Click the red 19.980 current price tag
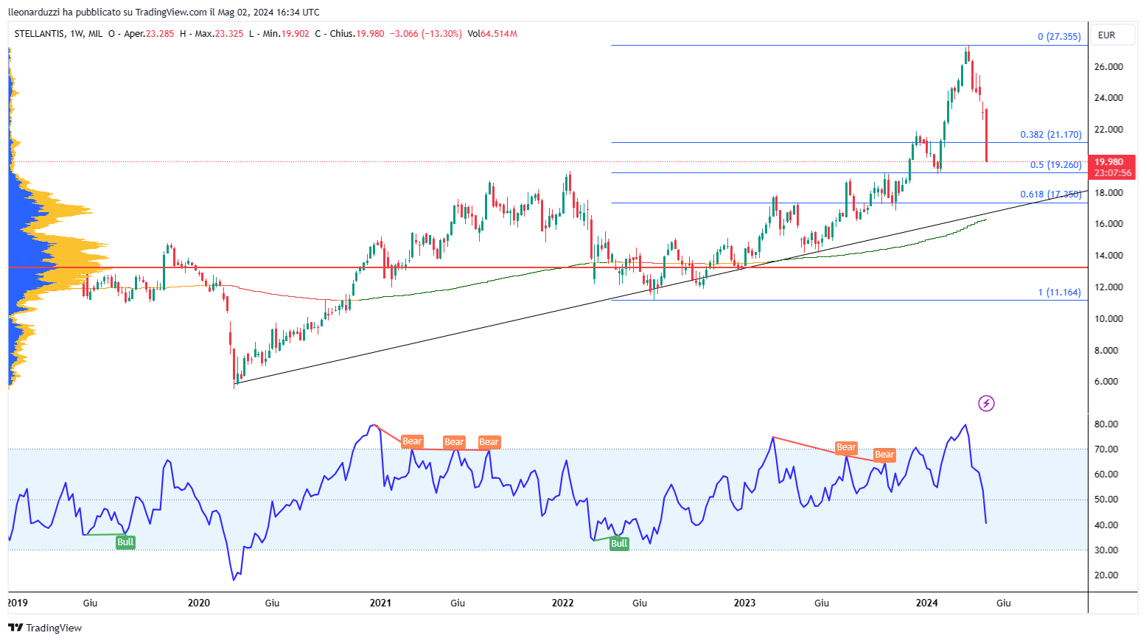1146x641 pixels. click(1110, 161)
